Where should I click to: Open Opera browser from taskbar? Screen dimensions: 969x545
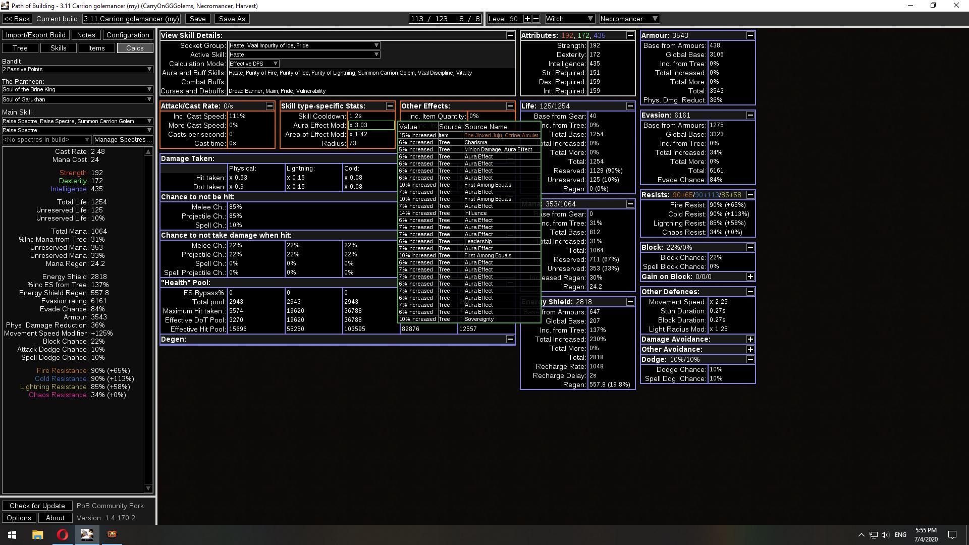click(63, 534)
